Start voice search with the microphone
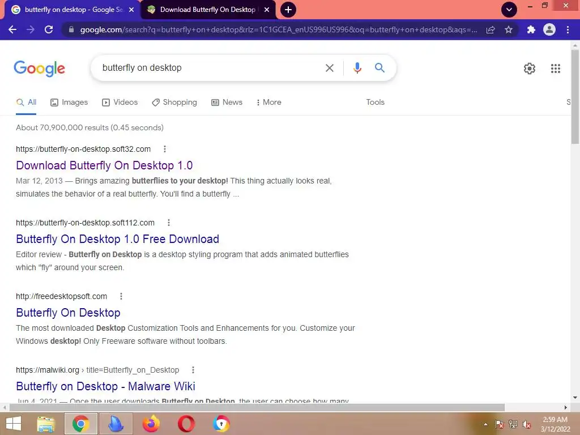The width and height of the screenshot is (580, 435). 357,68
